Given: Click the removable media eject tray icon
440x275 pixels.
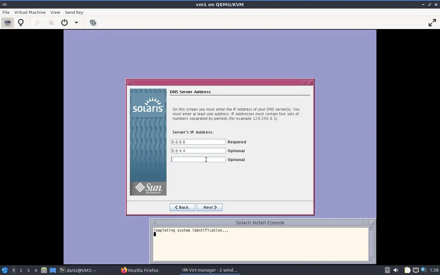Looking at the screenshot, I should pos(387,270).
